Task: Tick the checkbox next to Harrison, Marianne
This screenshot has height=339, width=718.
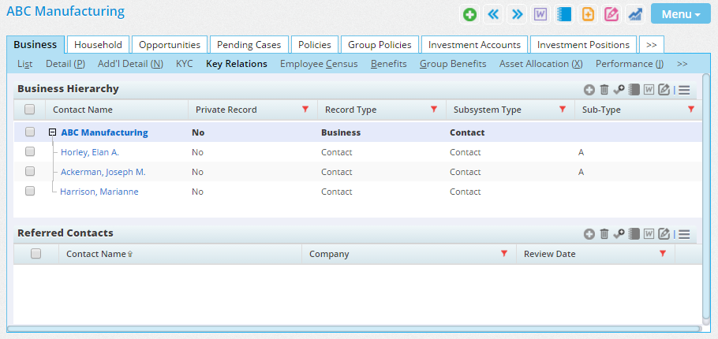Action: coord(30,191)
